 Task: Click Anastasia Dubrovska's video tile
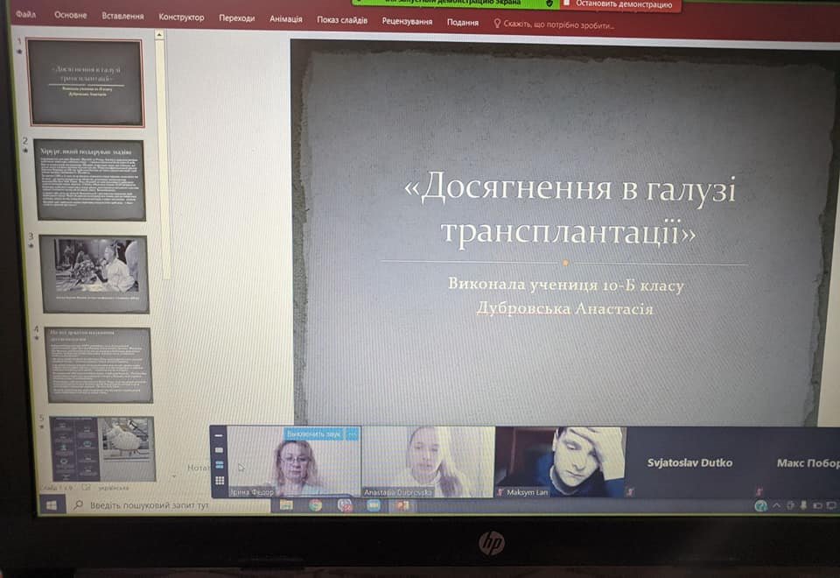pyautogui.click(x=428, y=462)
